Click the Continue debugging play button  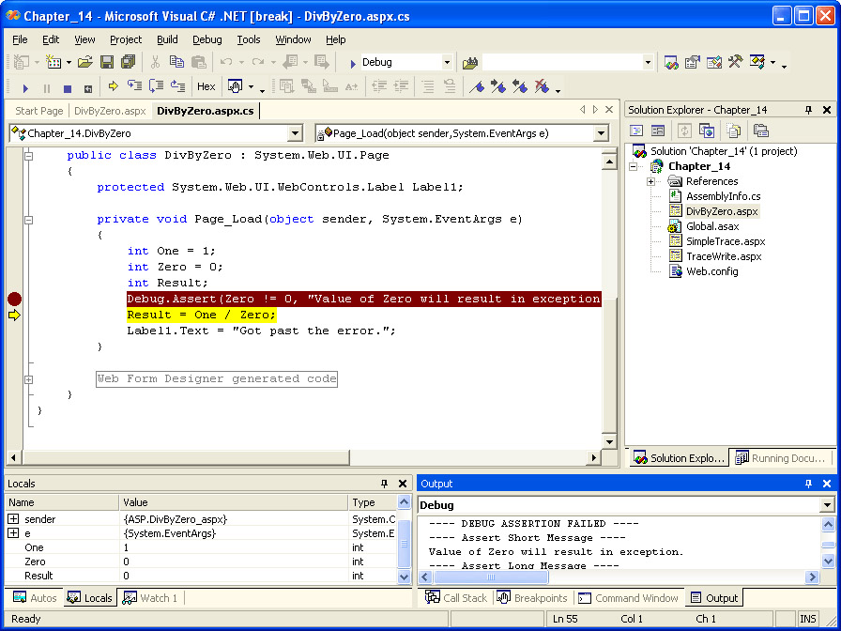point(25,87)
